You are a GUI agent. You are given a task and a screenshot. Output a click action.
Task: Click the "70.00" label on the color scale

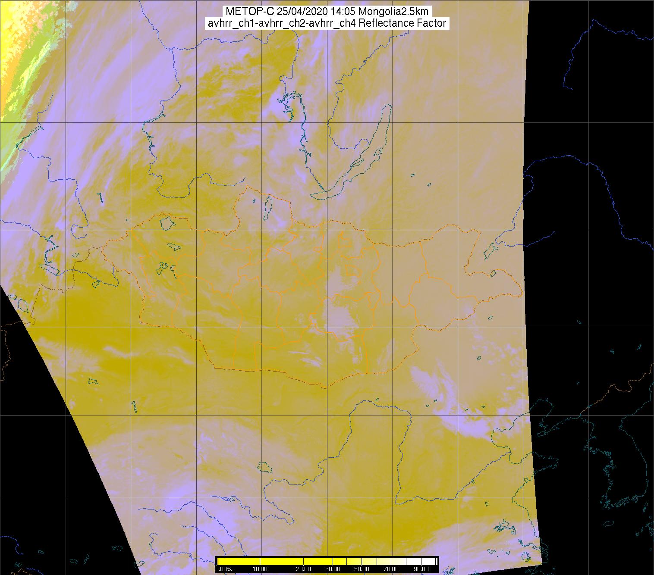tap(392, 569)
